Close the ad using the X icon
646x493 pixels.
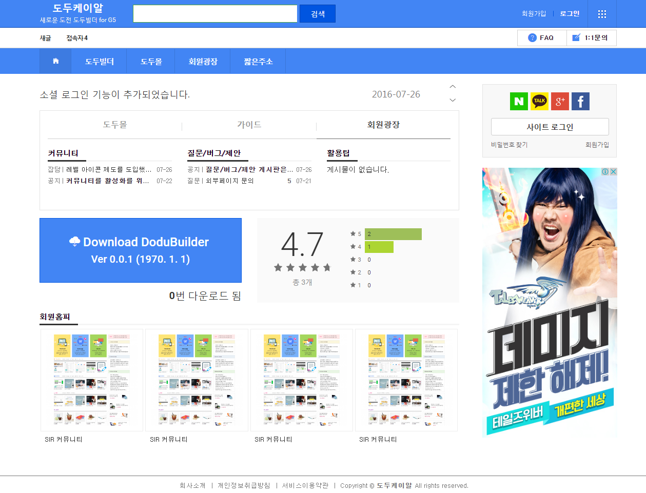coord(613,172)
